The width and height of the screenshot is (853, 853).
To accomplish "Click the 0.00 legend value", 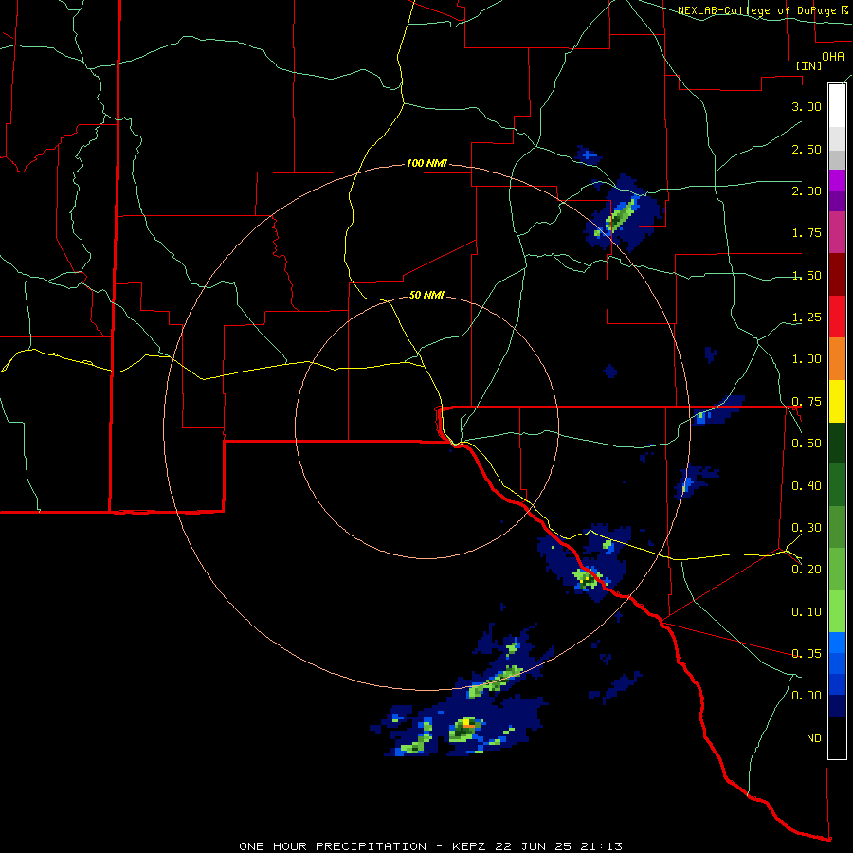I will coord(807,696).
